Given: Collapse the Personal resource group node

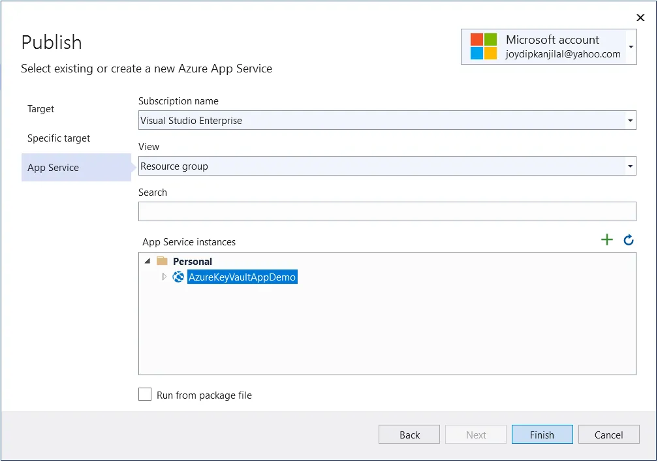Looking at the screenshot, I should (x=147, y=261).
